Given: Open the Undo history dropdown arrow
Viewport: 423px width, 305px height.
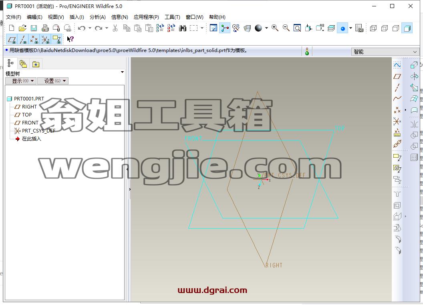Looking at the screenshot, I should coord(90,28).
